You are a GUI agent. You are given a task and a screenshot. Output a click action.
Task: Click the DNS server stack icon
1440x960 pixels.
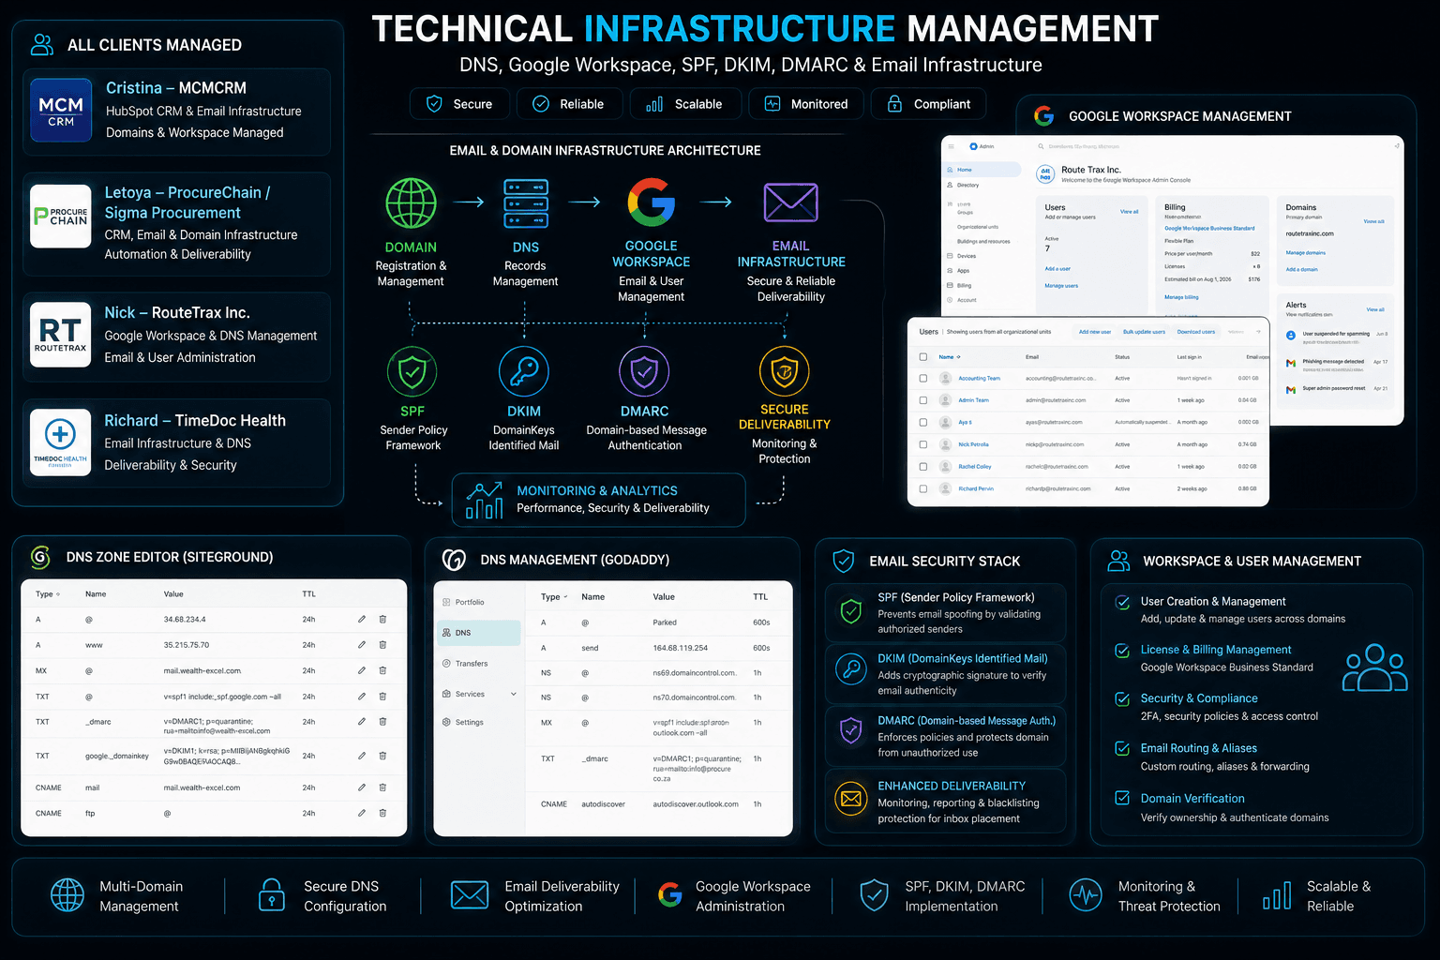[526, 203]
